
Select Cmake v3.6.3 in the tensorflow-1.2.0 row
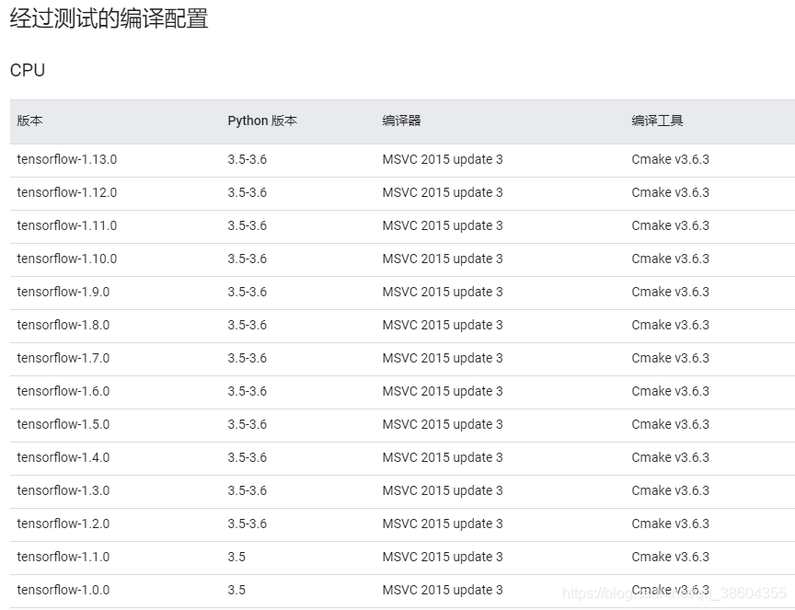[x=670, y=524]
